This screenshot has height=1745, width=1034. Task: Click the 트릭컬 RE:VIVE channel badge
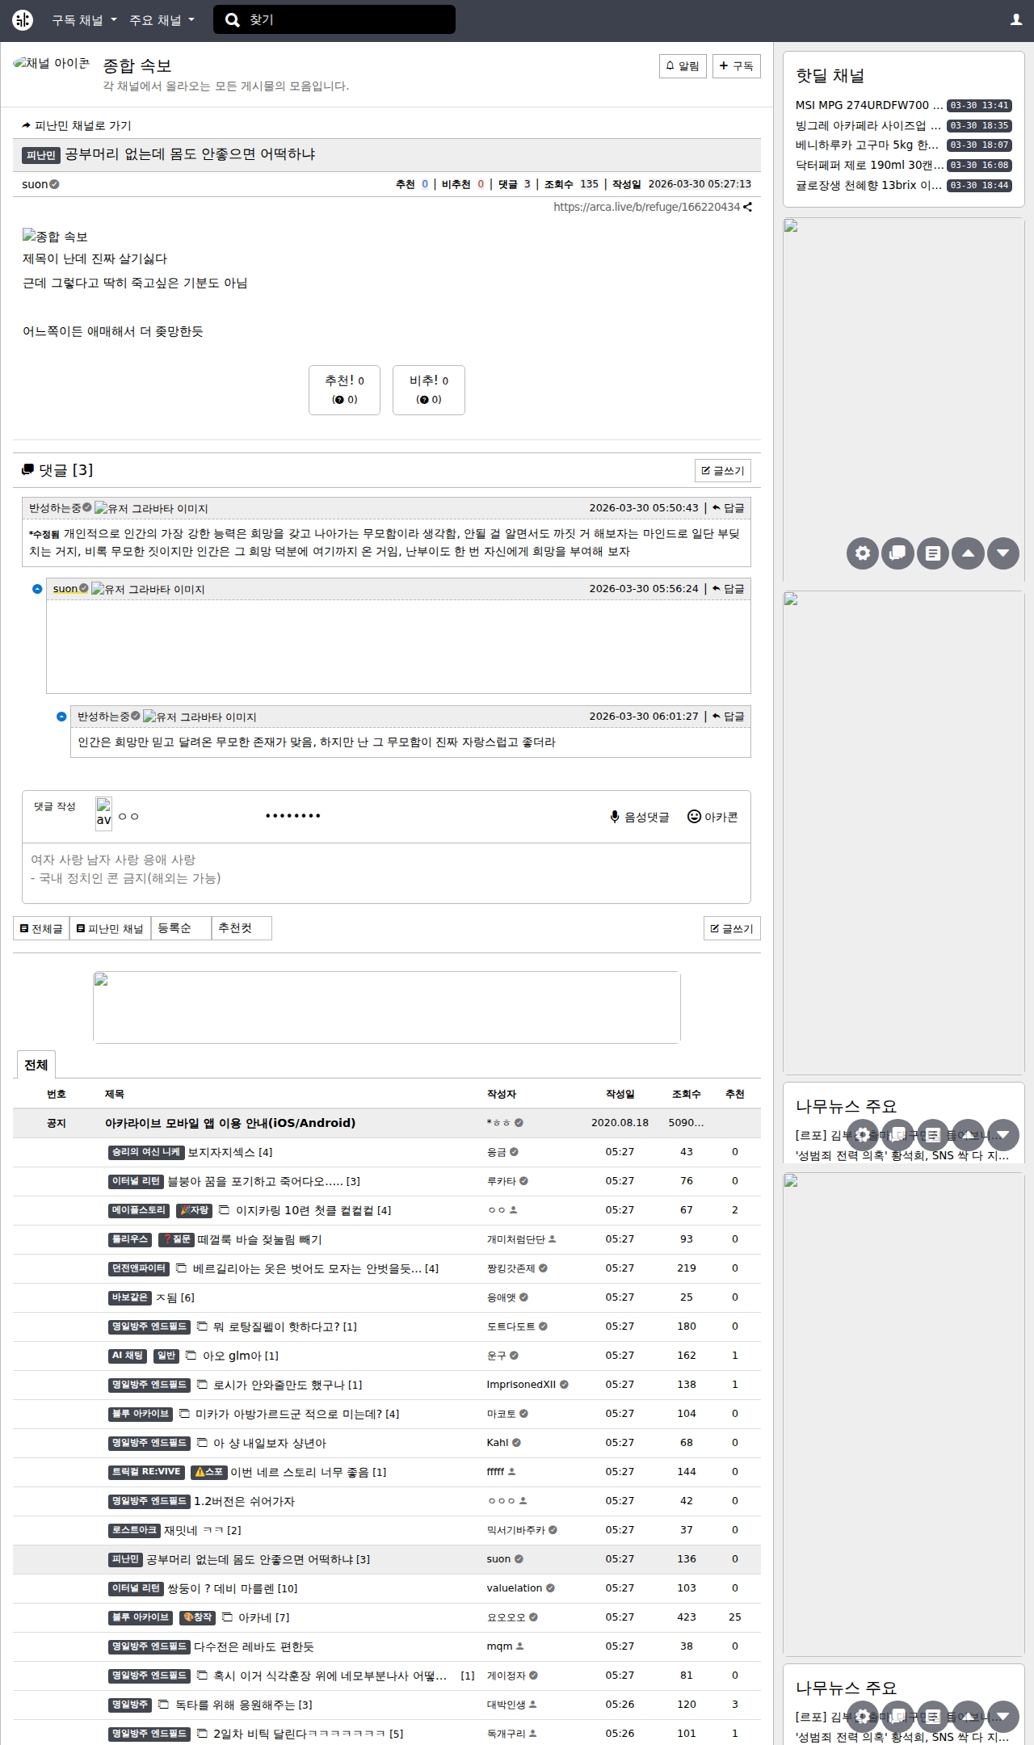[146, 1472]
